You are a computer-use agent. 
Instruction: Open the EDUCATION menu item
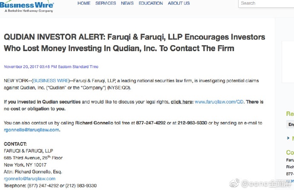tap(151, 3)
